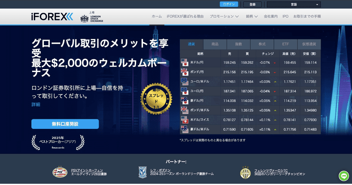Click the ポンド/円 sell price 215.156

[x=229, y=72]
